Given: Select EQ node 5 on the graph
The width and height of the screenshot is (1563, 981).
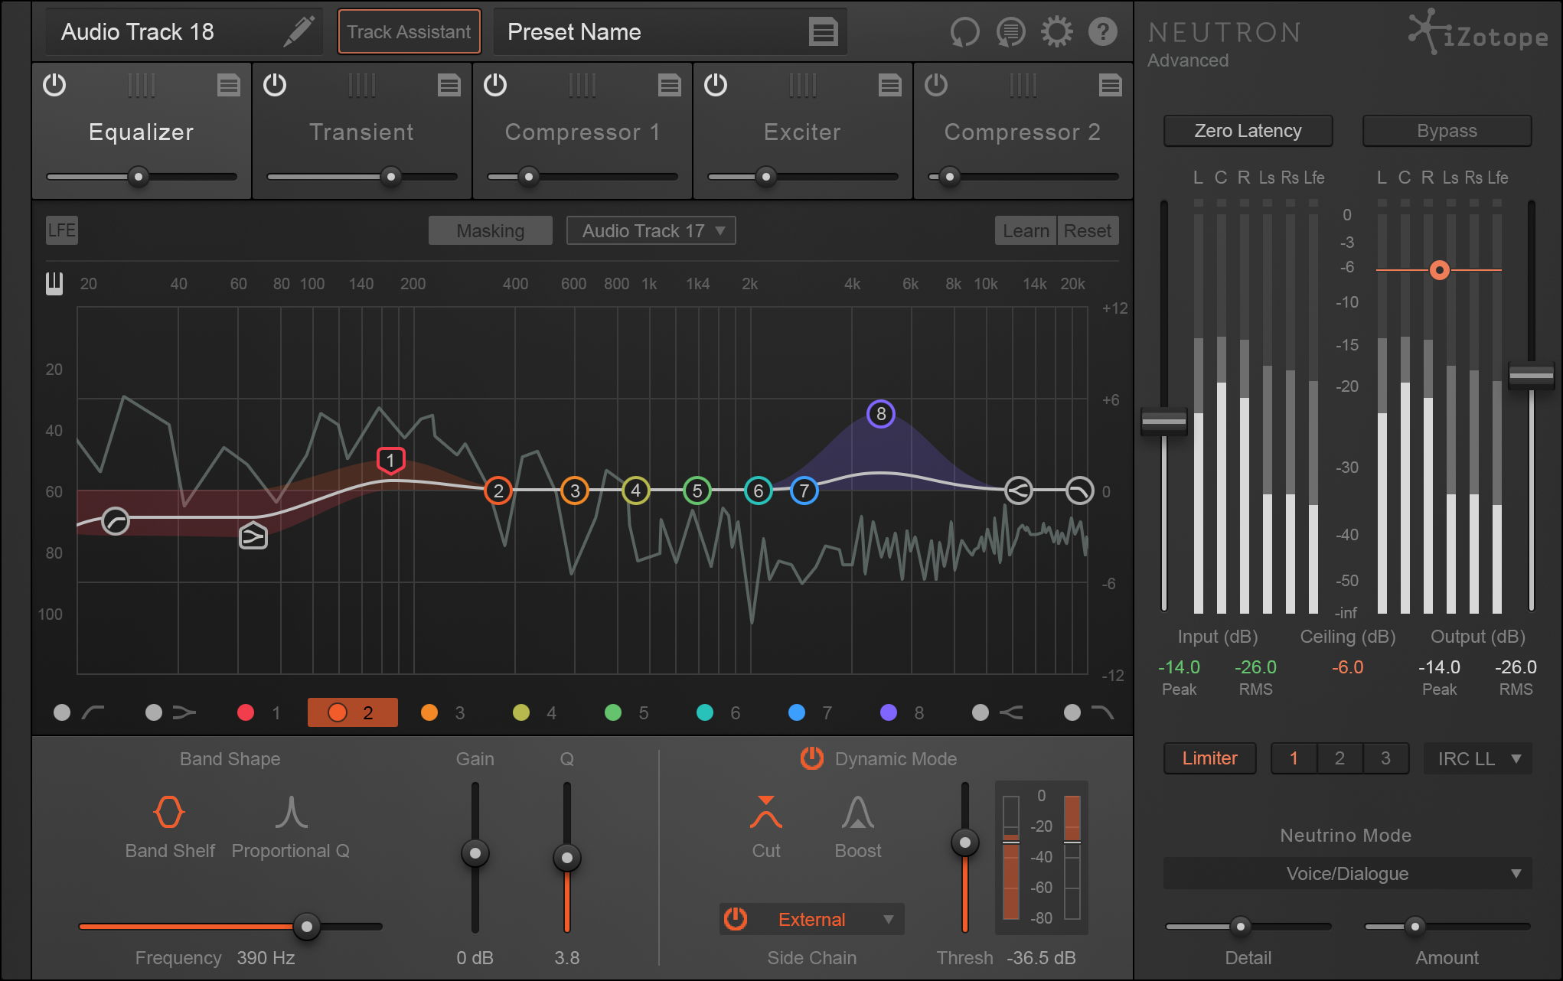Looking at the screenshot, I should click(x=697, y=490).
